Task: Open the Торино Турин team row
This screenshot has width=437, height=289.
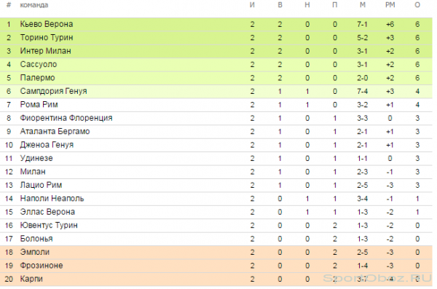Action: [216, 38]
